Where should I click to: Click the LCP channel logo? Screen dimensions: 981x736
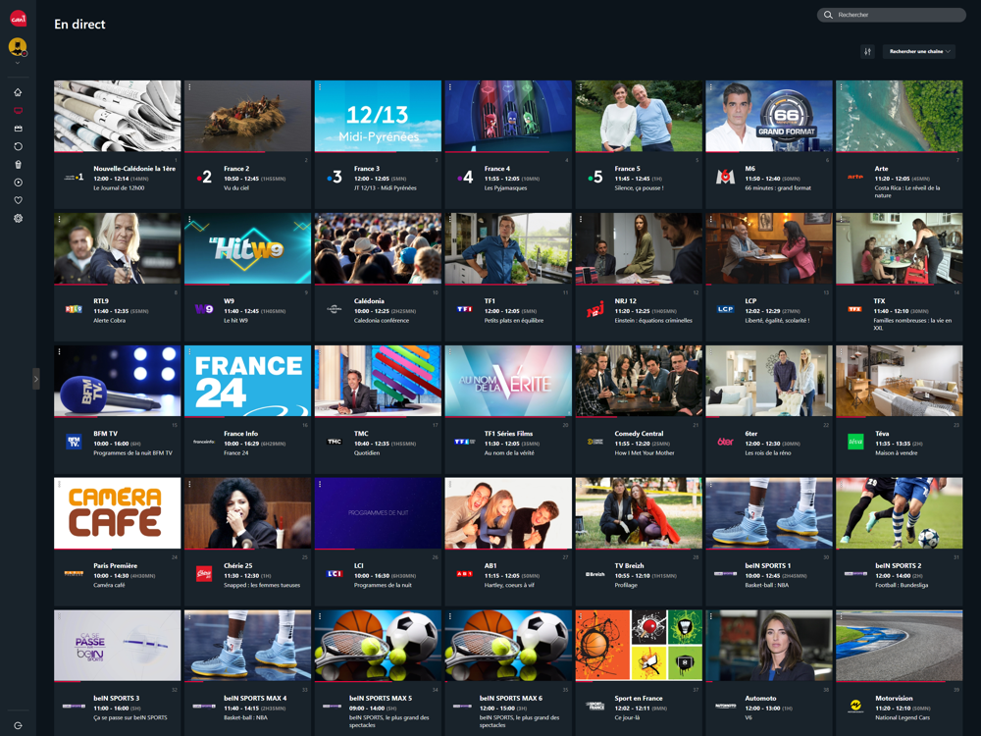coord(725,309)
